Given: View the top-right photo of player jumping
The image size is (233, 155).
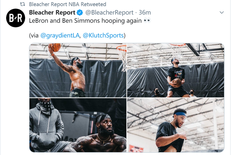Looking at the screenshot, I should [176, 70].
